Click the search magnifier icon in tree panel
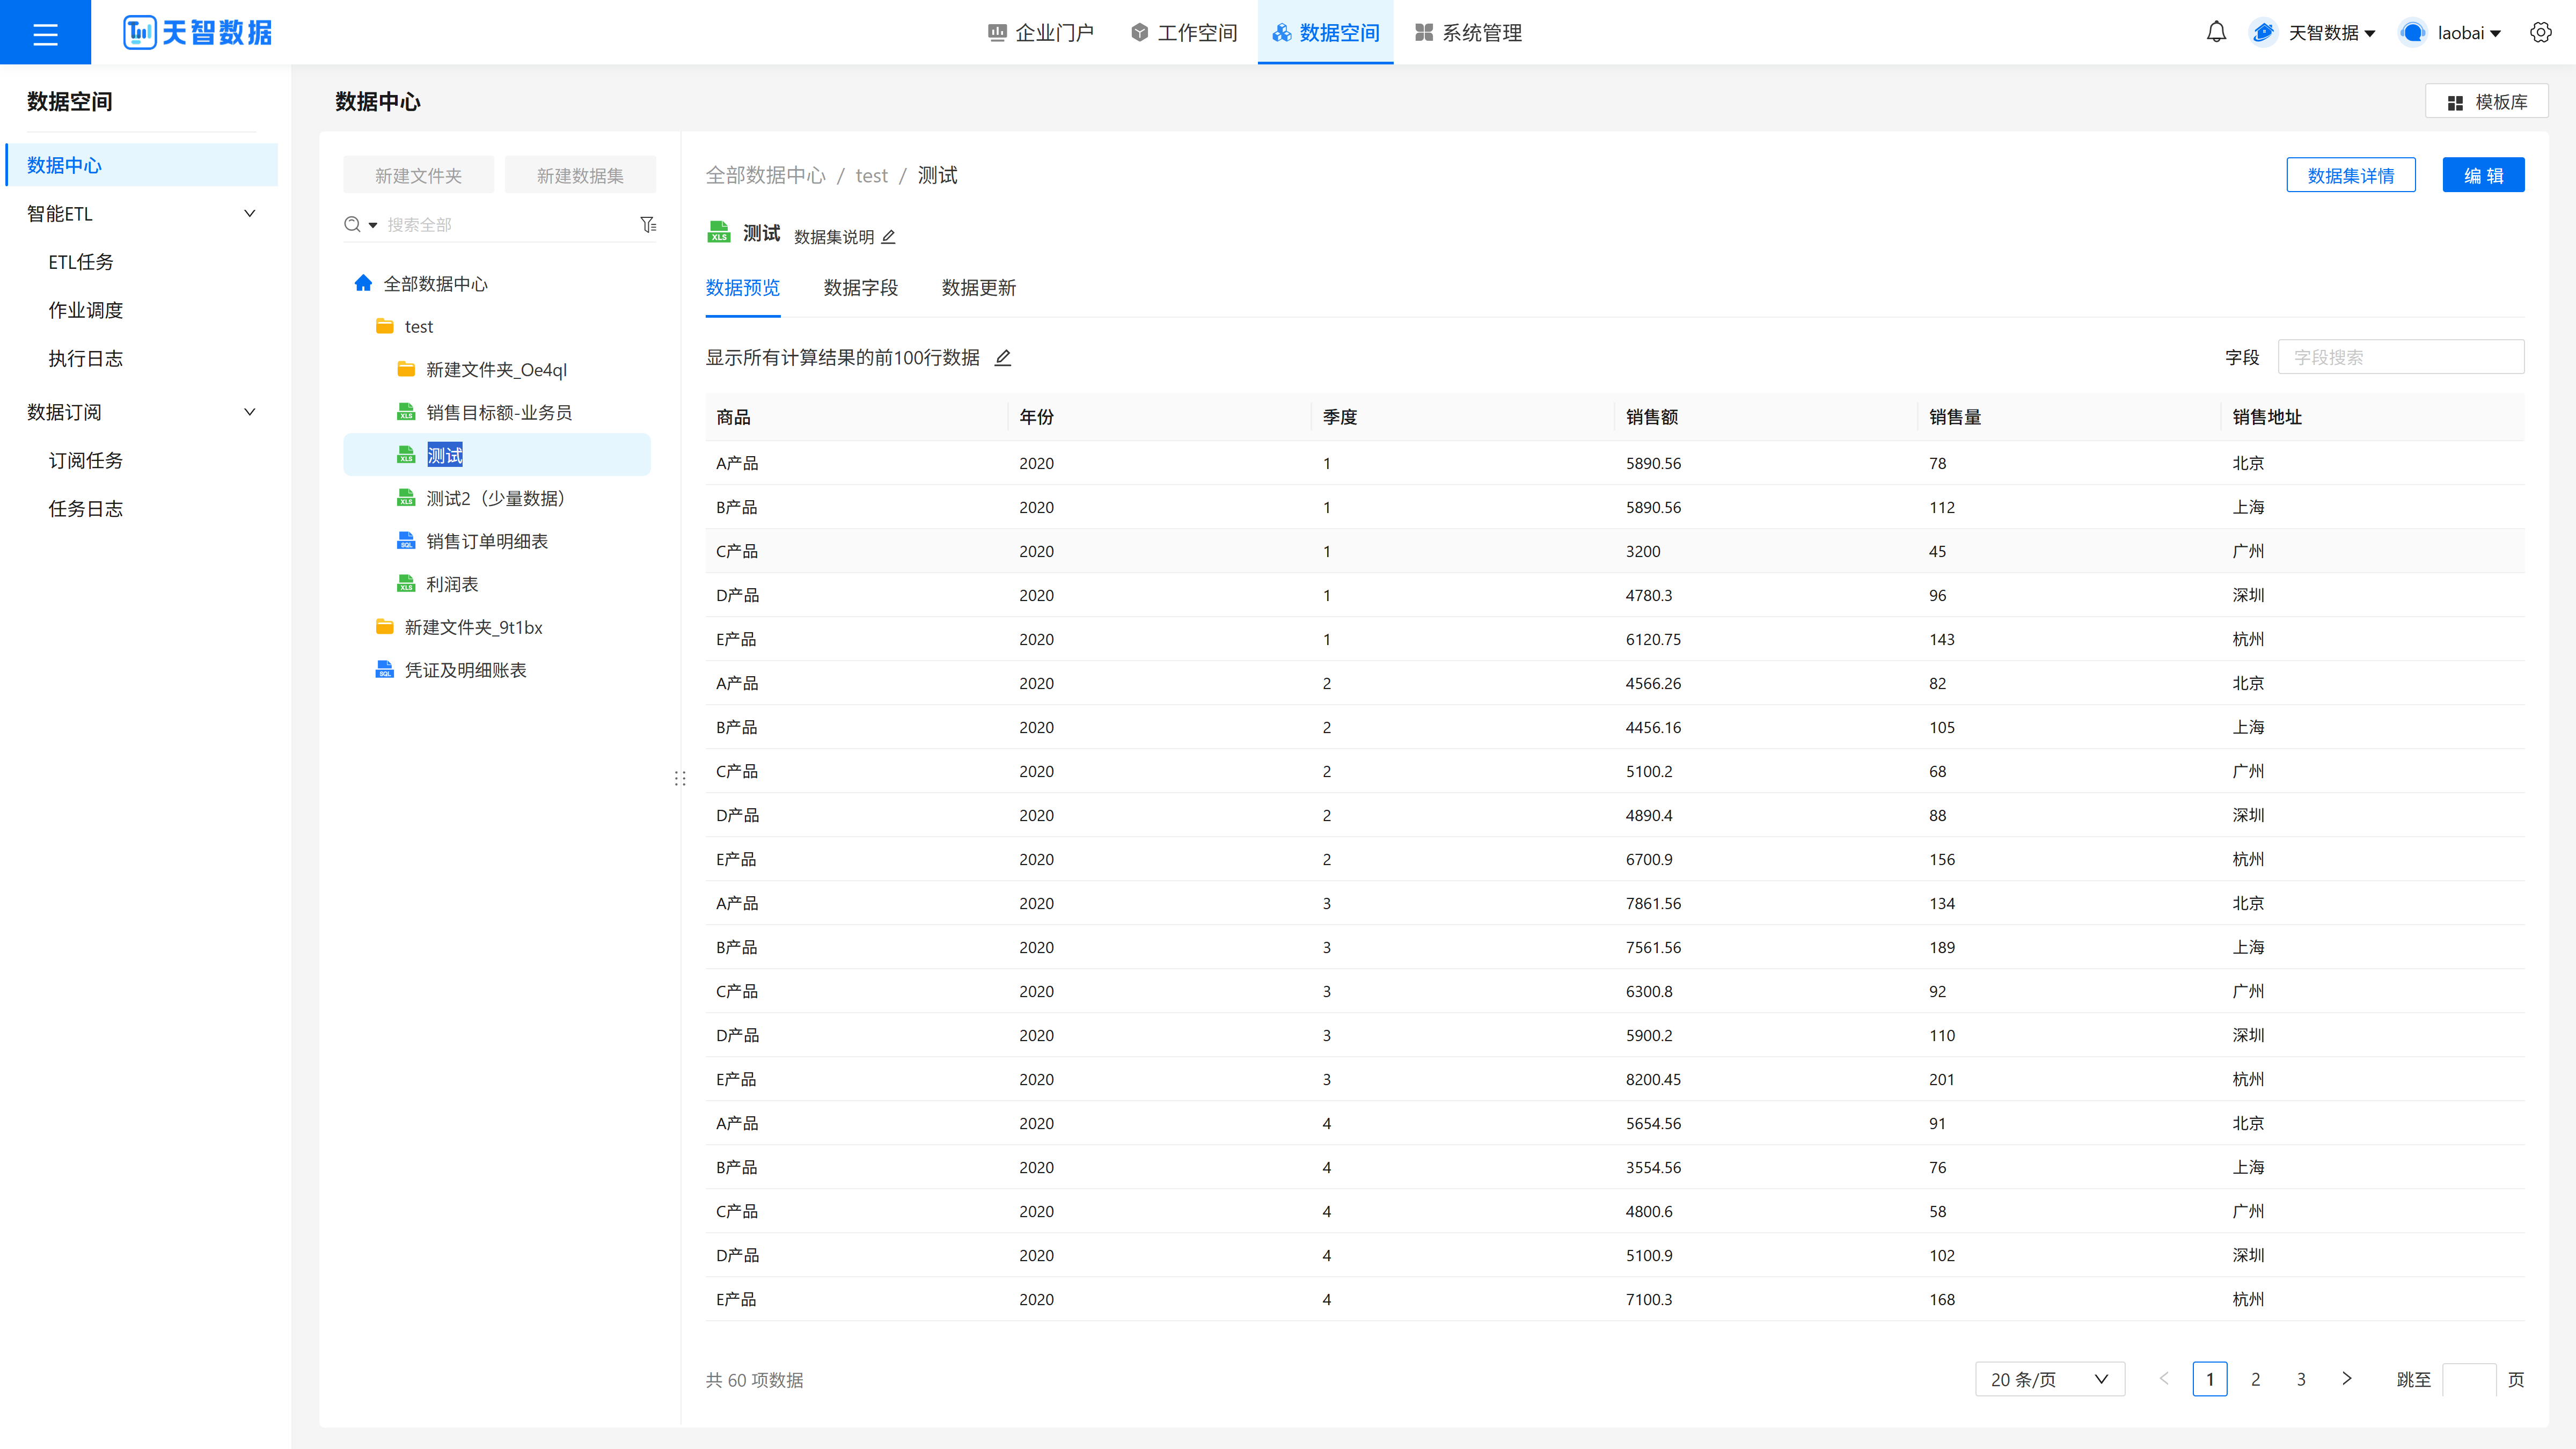 [352, 224]
